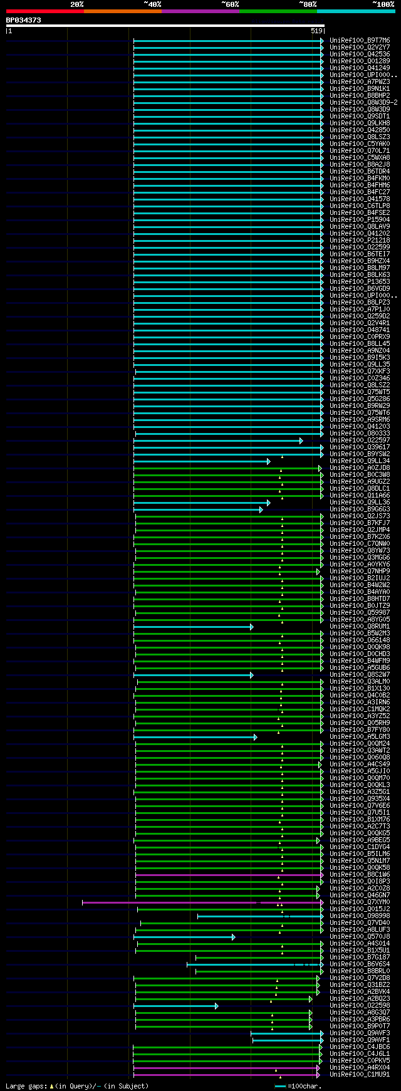Select UniRef100_Q5G286 label

pyautogui.click(x=360, y=399)
